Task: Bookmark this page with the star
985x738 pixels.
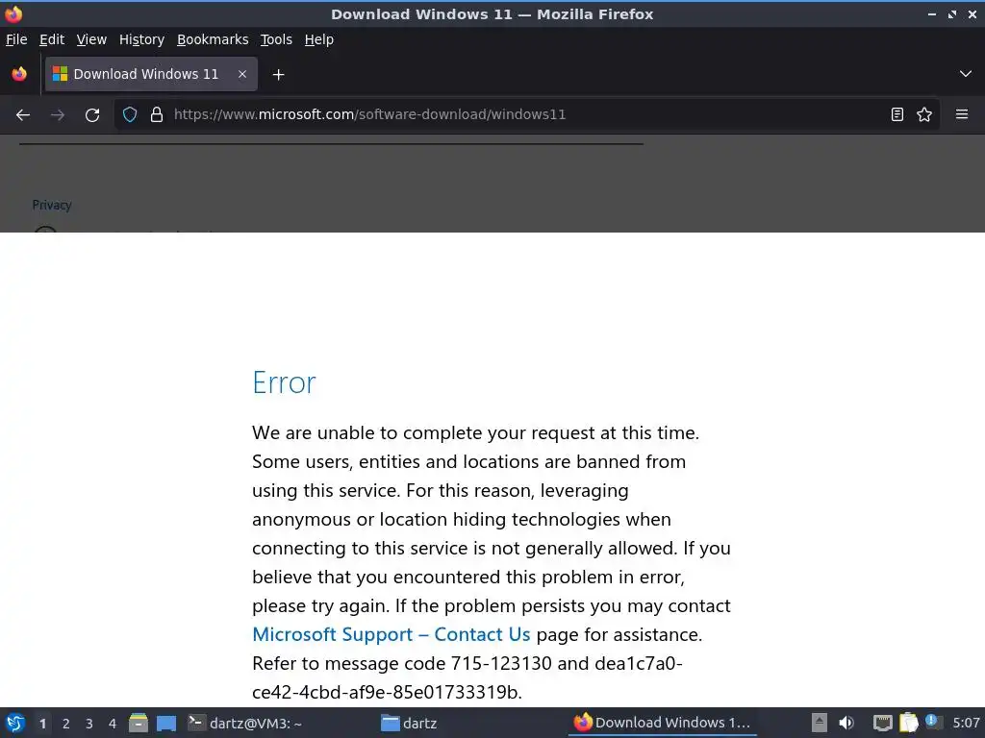Action: click(924, 114)
